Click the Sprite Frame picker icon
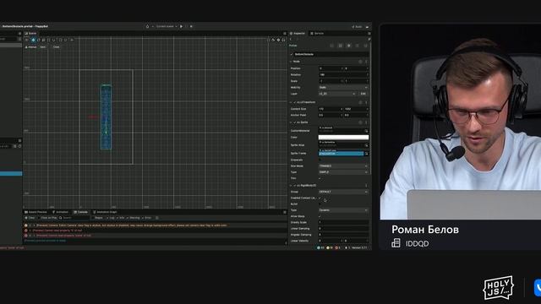Screen dimensions: 541x304 (x=366, y=154)
